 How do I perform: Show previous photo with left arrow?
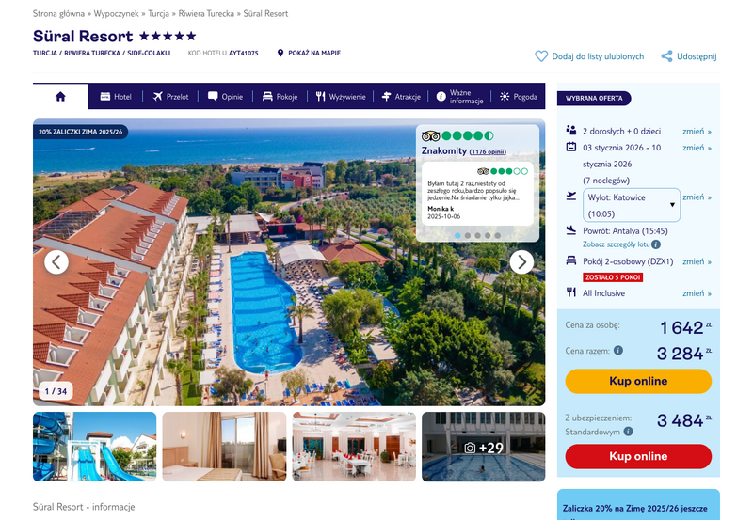coord(56,262)
